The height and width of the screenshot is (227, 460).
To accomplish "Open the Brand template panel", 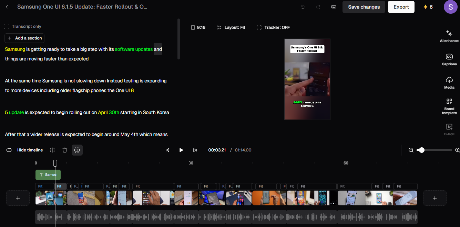I will point(449,106).
